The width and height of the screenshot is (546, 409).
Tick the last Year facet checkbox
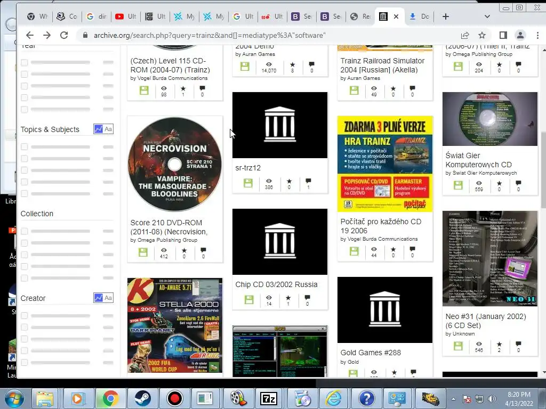(24, 109)
